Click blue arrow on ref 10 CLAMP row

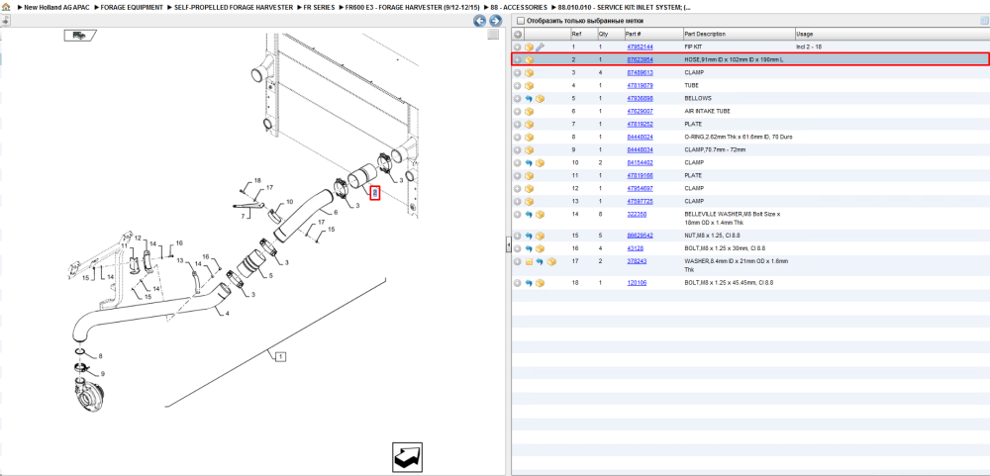click(529, 163)
